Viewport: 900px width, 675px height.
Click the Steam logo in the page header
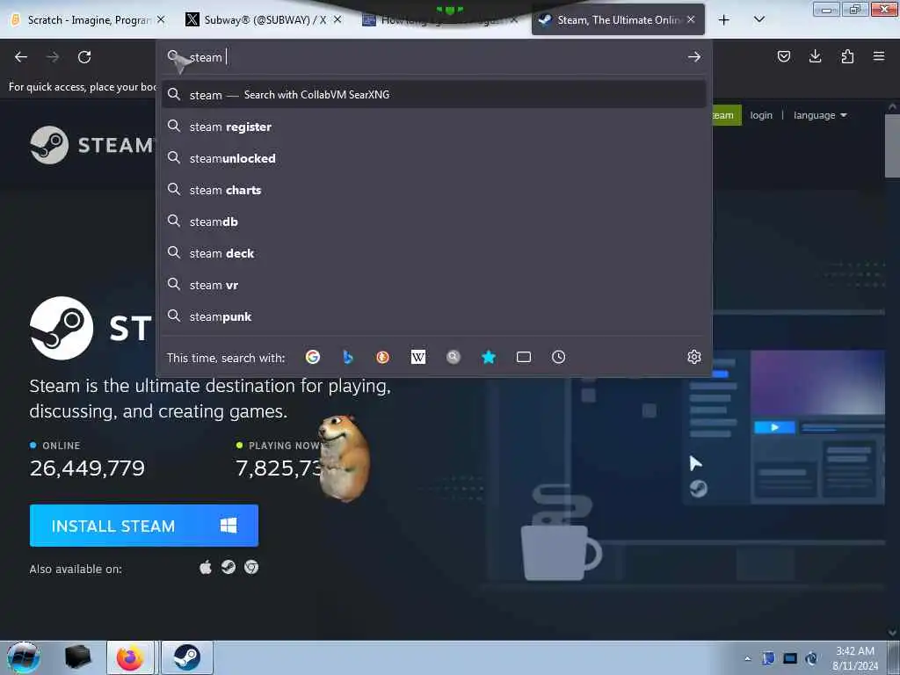coord(91,145)
